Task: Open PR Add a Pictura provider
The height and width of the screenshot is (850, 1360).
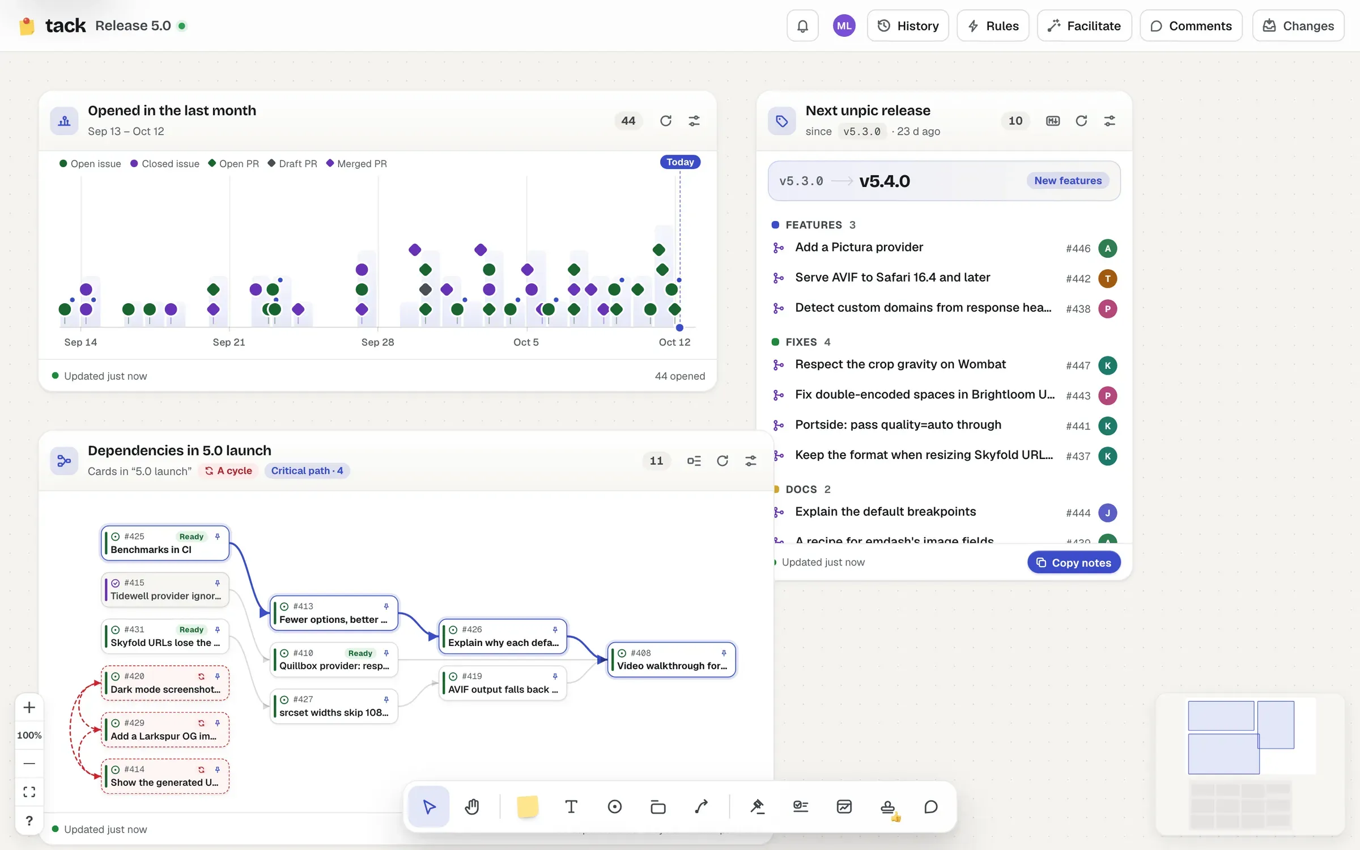Action: (944, 248)
